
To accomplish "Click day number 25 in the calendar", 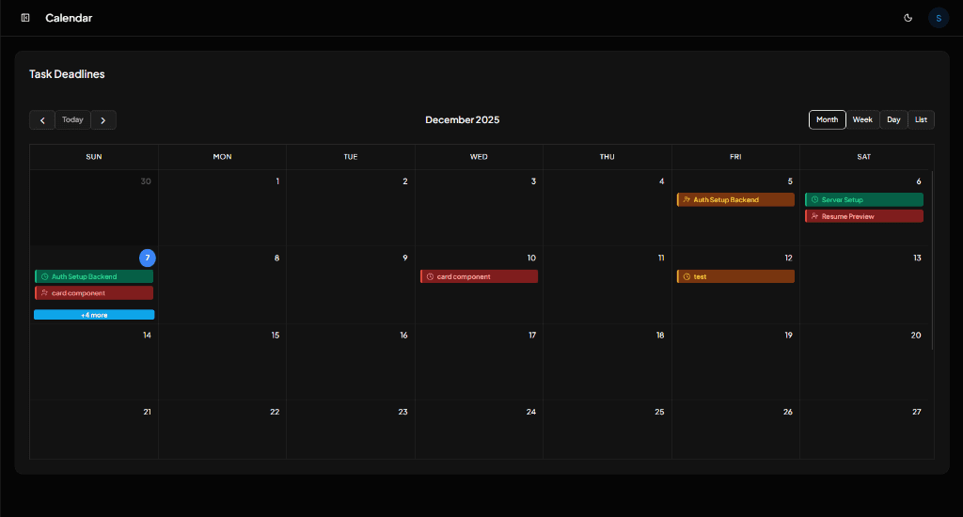I will tap(658, 412).
